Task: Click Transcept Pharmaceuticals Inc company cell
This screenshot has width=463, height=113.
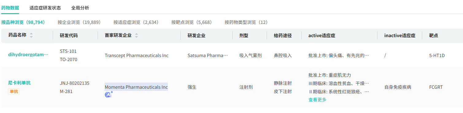Action: pos(137,56)
